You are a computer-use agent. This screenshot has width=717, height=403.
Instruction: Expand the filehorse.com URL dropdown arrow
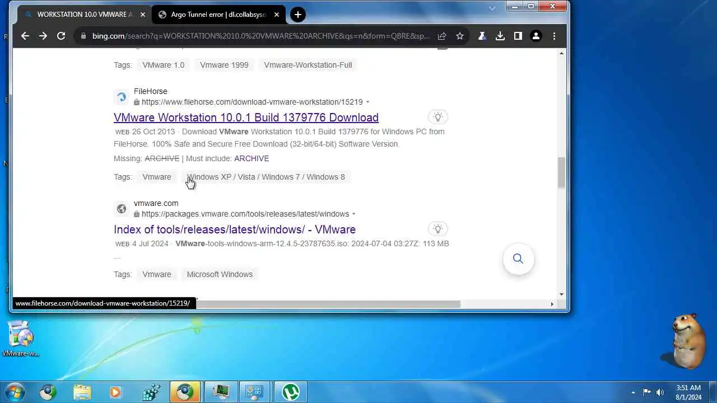[368, 102]
